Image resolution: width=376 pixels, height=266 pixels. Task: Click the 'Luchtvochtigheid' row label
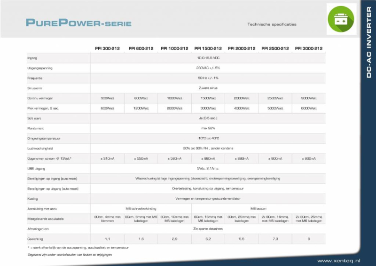[x=40, y=149]
